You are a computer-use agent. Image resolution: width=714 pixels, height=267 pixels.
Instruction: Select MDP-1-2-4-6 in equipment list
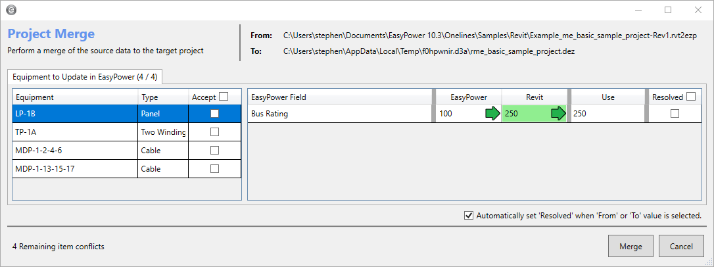click(74, 151)
